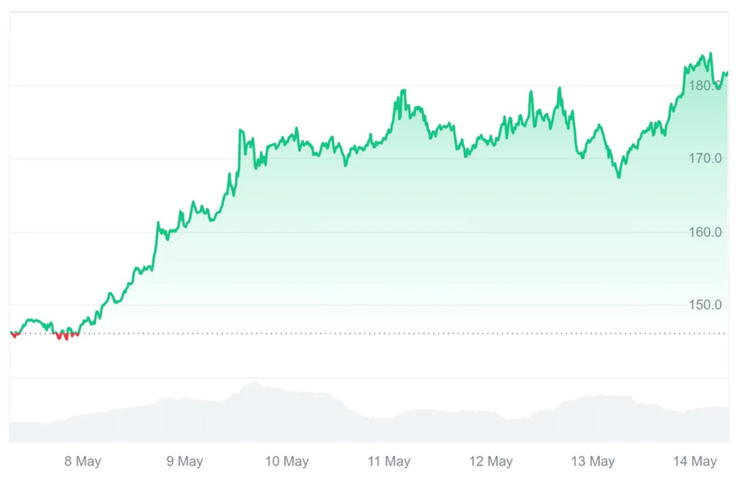Viewport: 738px width, 493px height.
Task: Click the 14 May date label
Action: (695, 461)
